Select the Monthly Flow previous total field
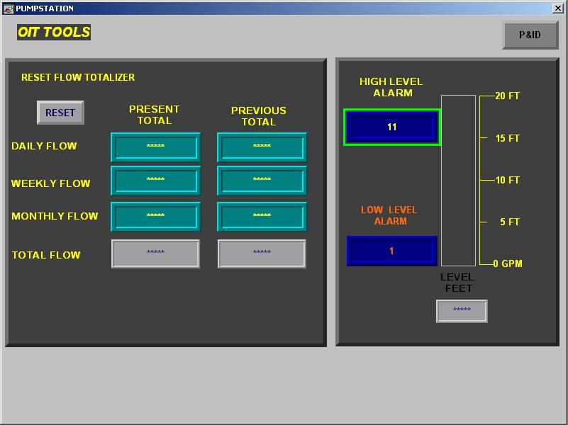This screenshot has width=568, height=425. coord(262,216)
